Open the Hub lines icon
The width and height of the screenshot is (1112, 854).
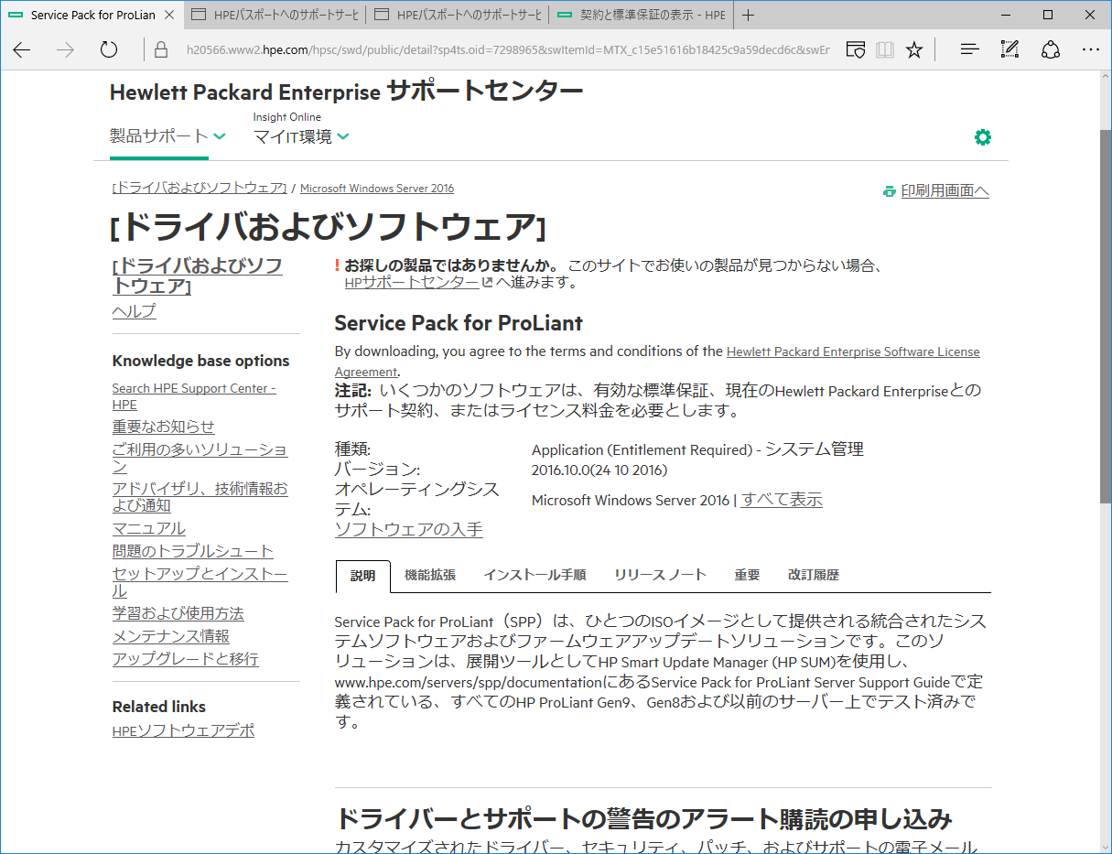970,50
